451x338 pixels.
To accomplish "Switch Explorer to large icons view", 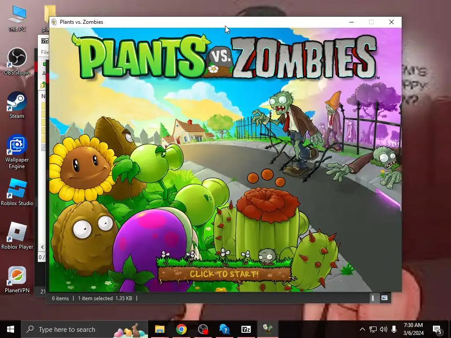I will click(x=384, y=298).
